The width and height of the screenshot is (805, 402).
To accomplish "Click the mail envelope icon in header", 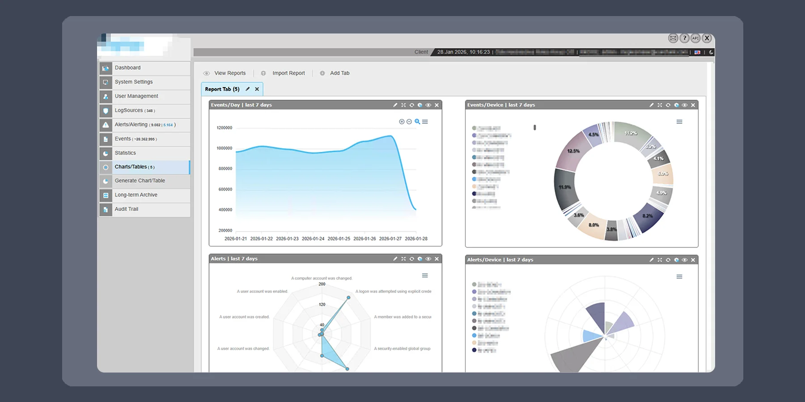I will tap(673, 38).
